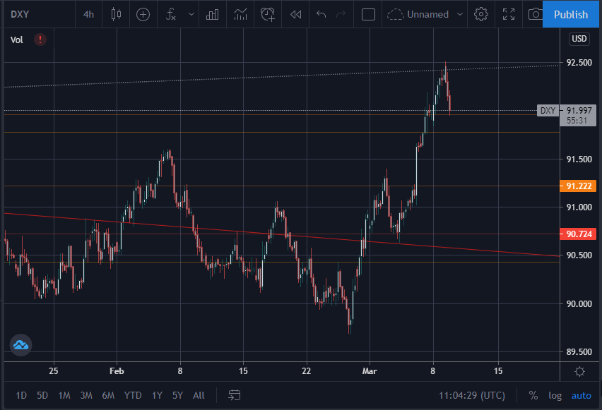Screen dimensions: 602x410
Task: Save the Unnamed chart layout
Action: [418, 15]
